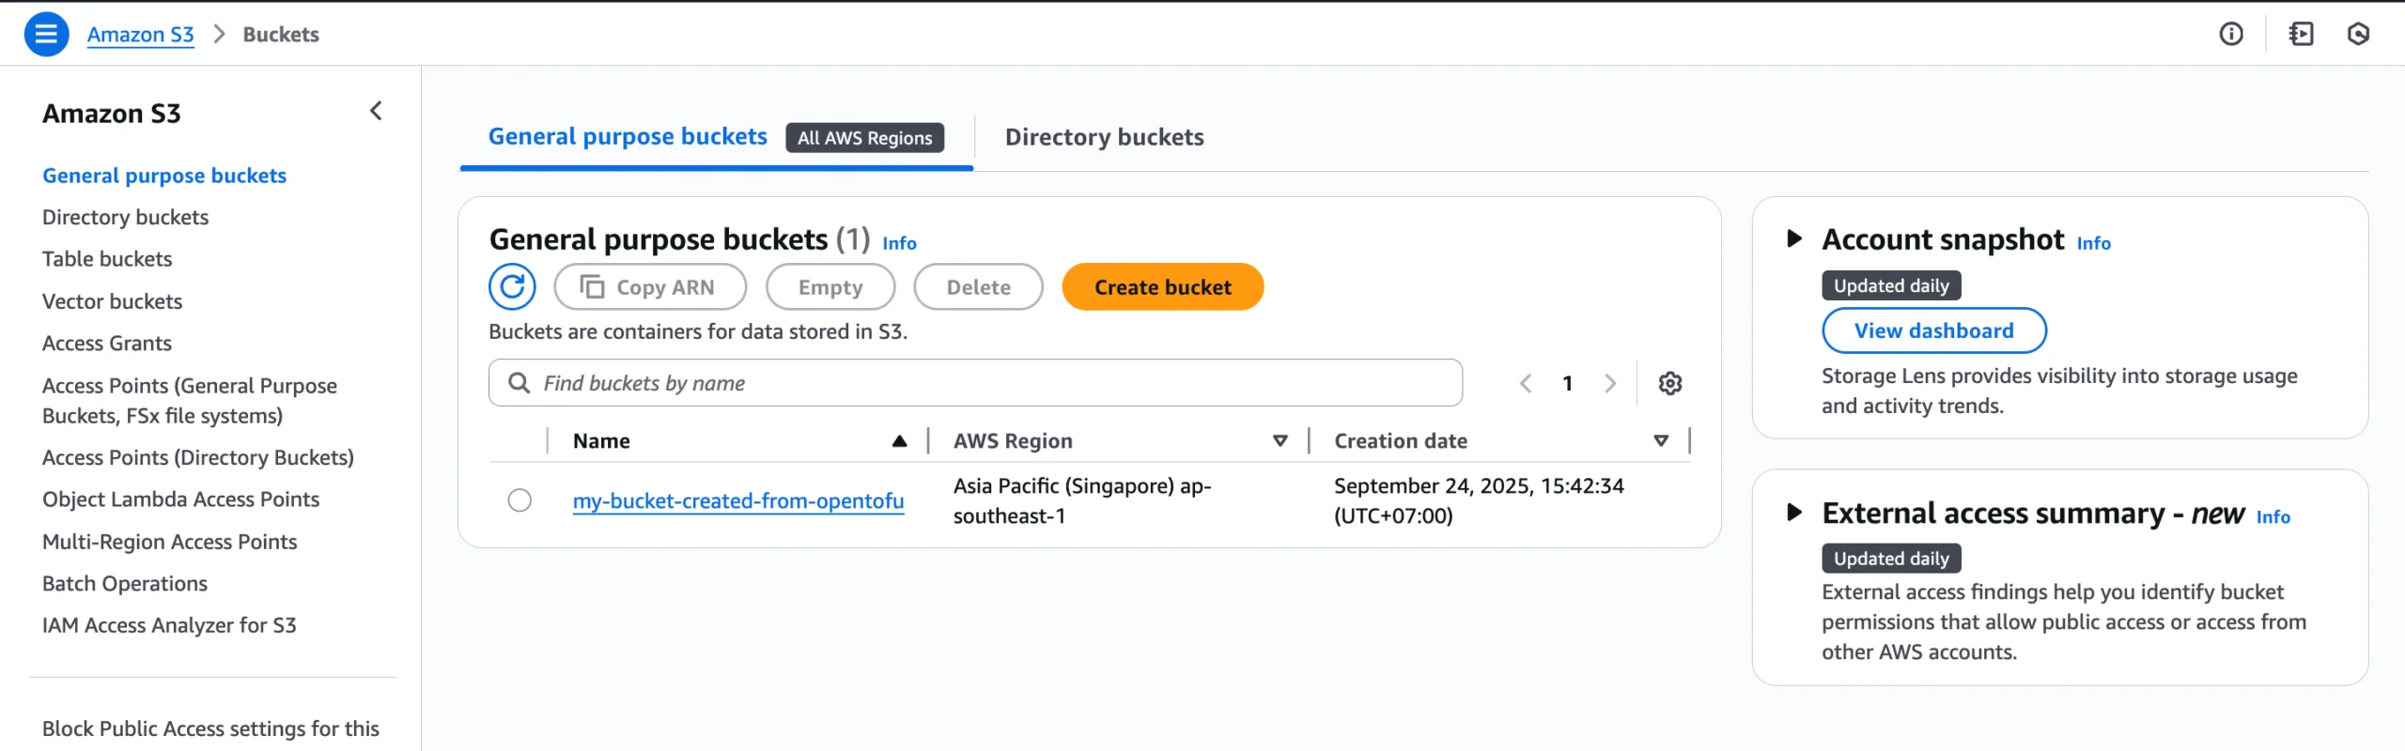Open Table buckets in sidebar
2405x751 pixels.
coord(107,259)
